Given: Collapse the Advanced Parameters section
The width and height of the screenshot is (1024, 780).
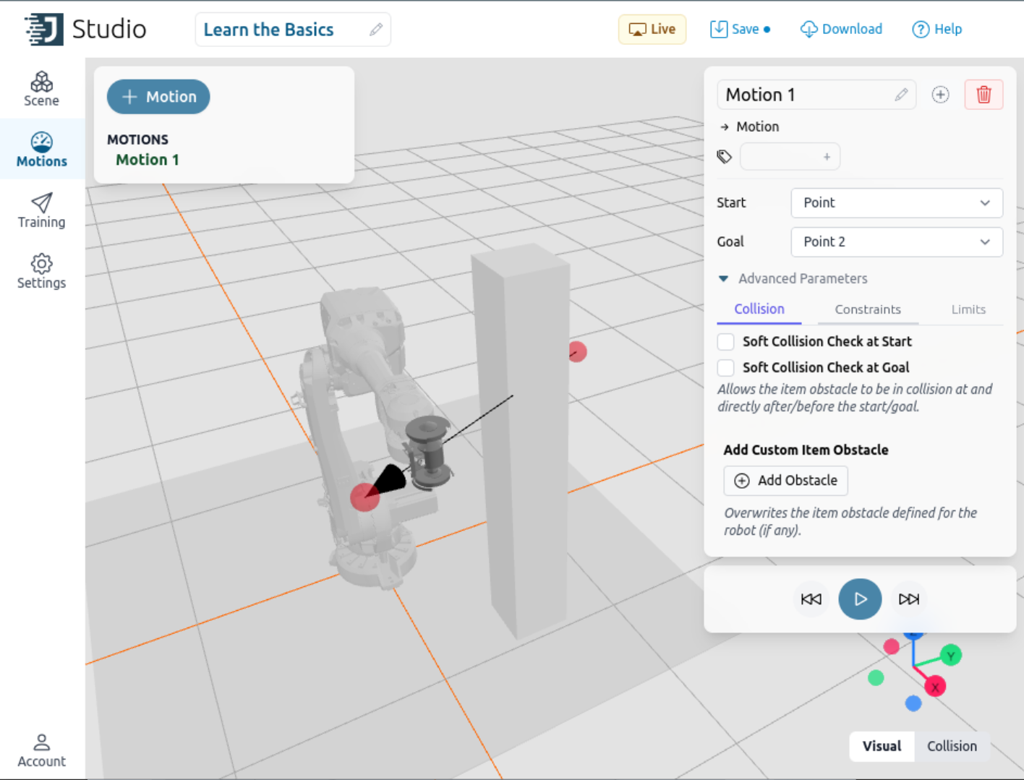Looking at the screenshot, I should click(793, 279).
